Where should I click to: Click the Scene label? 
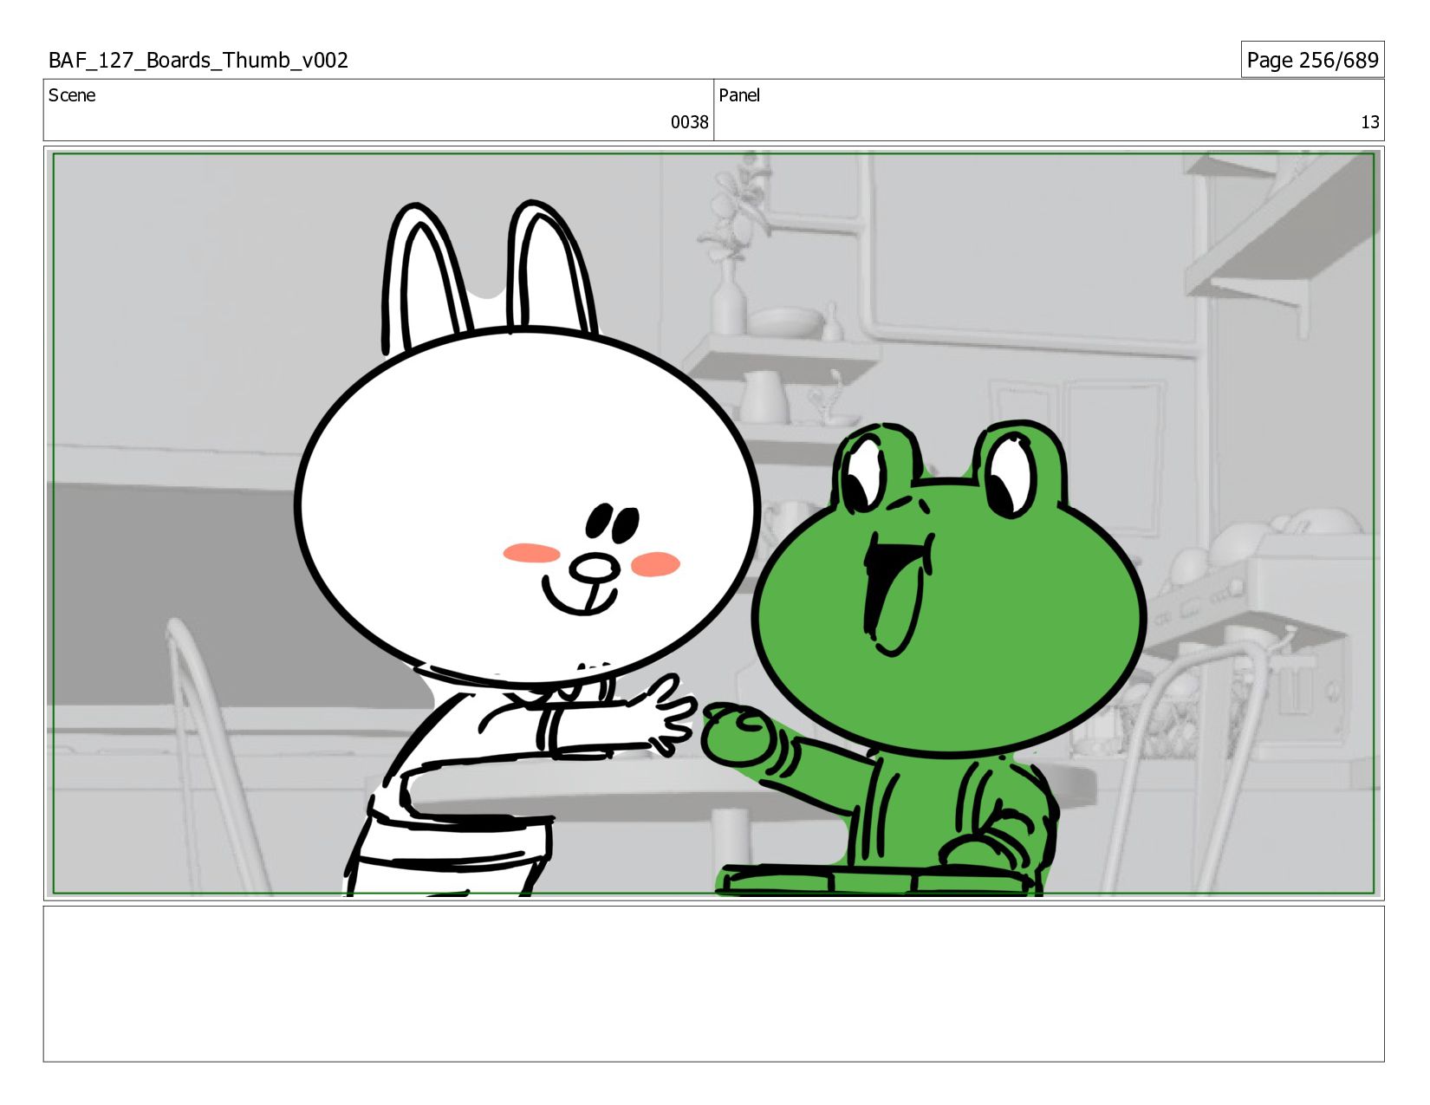tap(72, 95)
